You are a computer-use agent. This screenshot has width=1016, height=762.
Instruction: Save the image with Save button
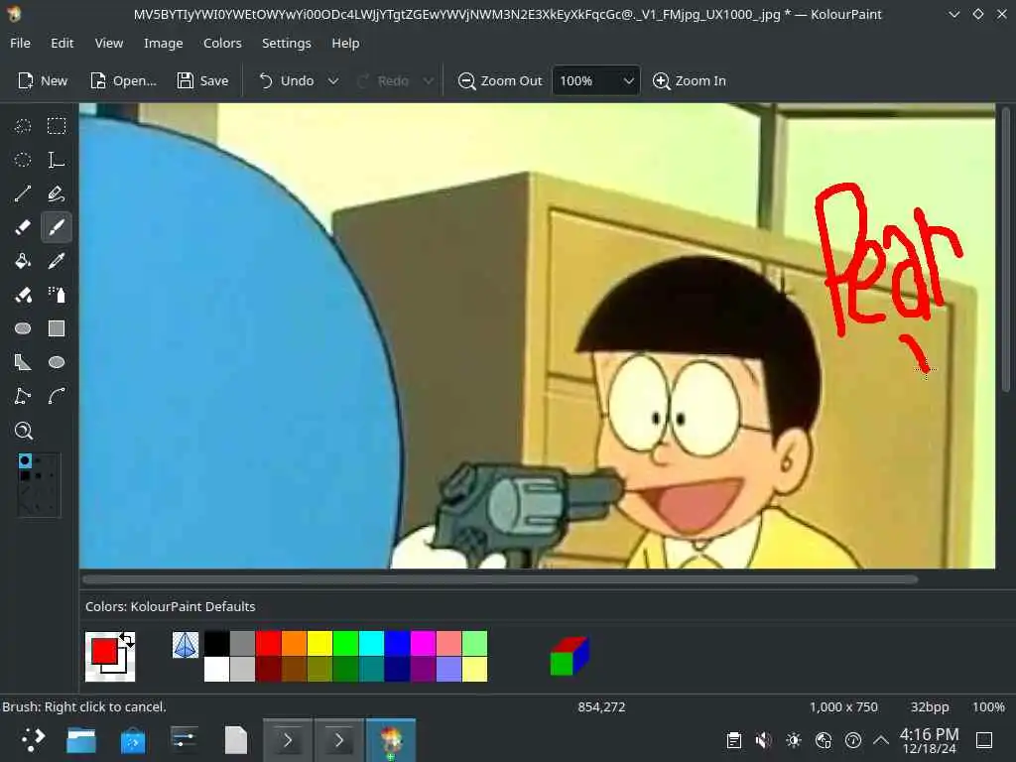(x=202, y=81)
